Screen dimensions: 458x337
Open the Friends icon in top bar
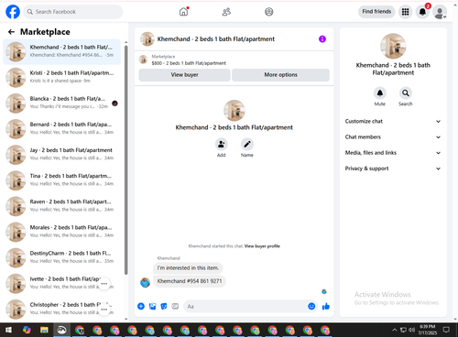pyautogui.click(x=226, y=12)
